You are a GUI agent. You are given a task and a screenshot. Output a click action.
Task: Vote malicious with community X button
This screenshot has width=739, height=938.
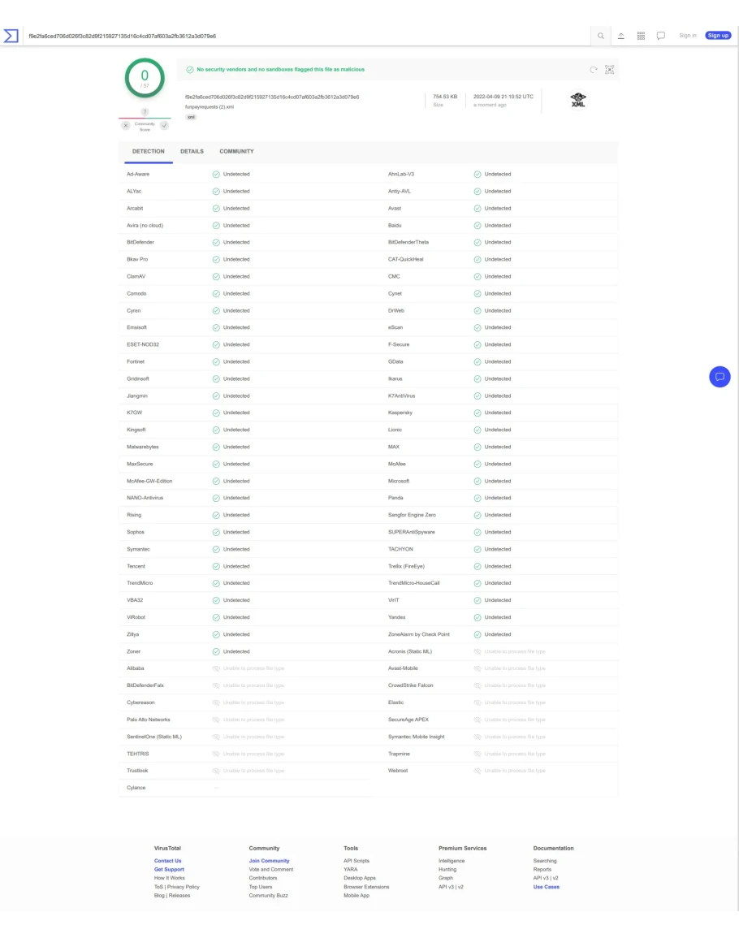[x=126, y=125]
